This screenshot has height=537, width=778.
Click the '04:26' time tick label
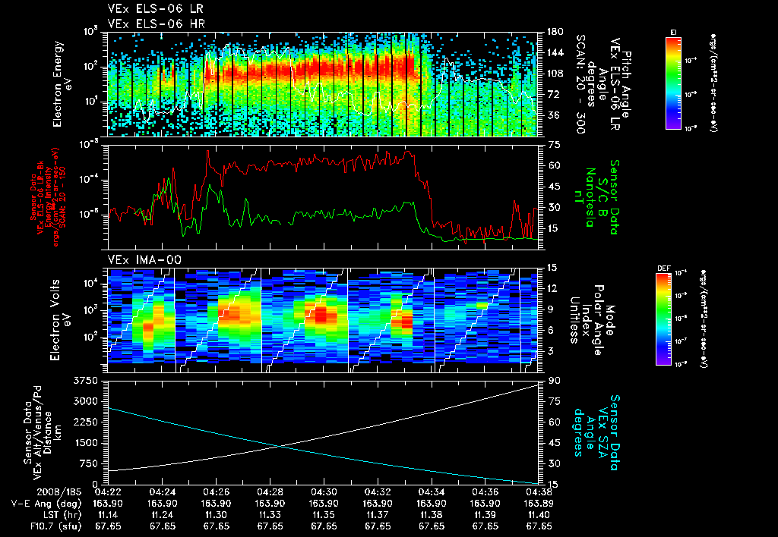216,492
